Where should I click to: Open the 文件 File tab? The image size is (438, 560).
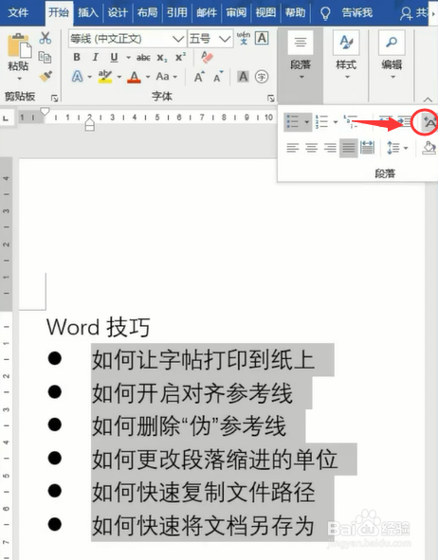click(18, 13)
